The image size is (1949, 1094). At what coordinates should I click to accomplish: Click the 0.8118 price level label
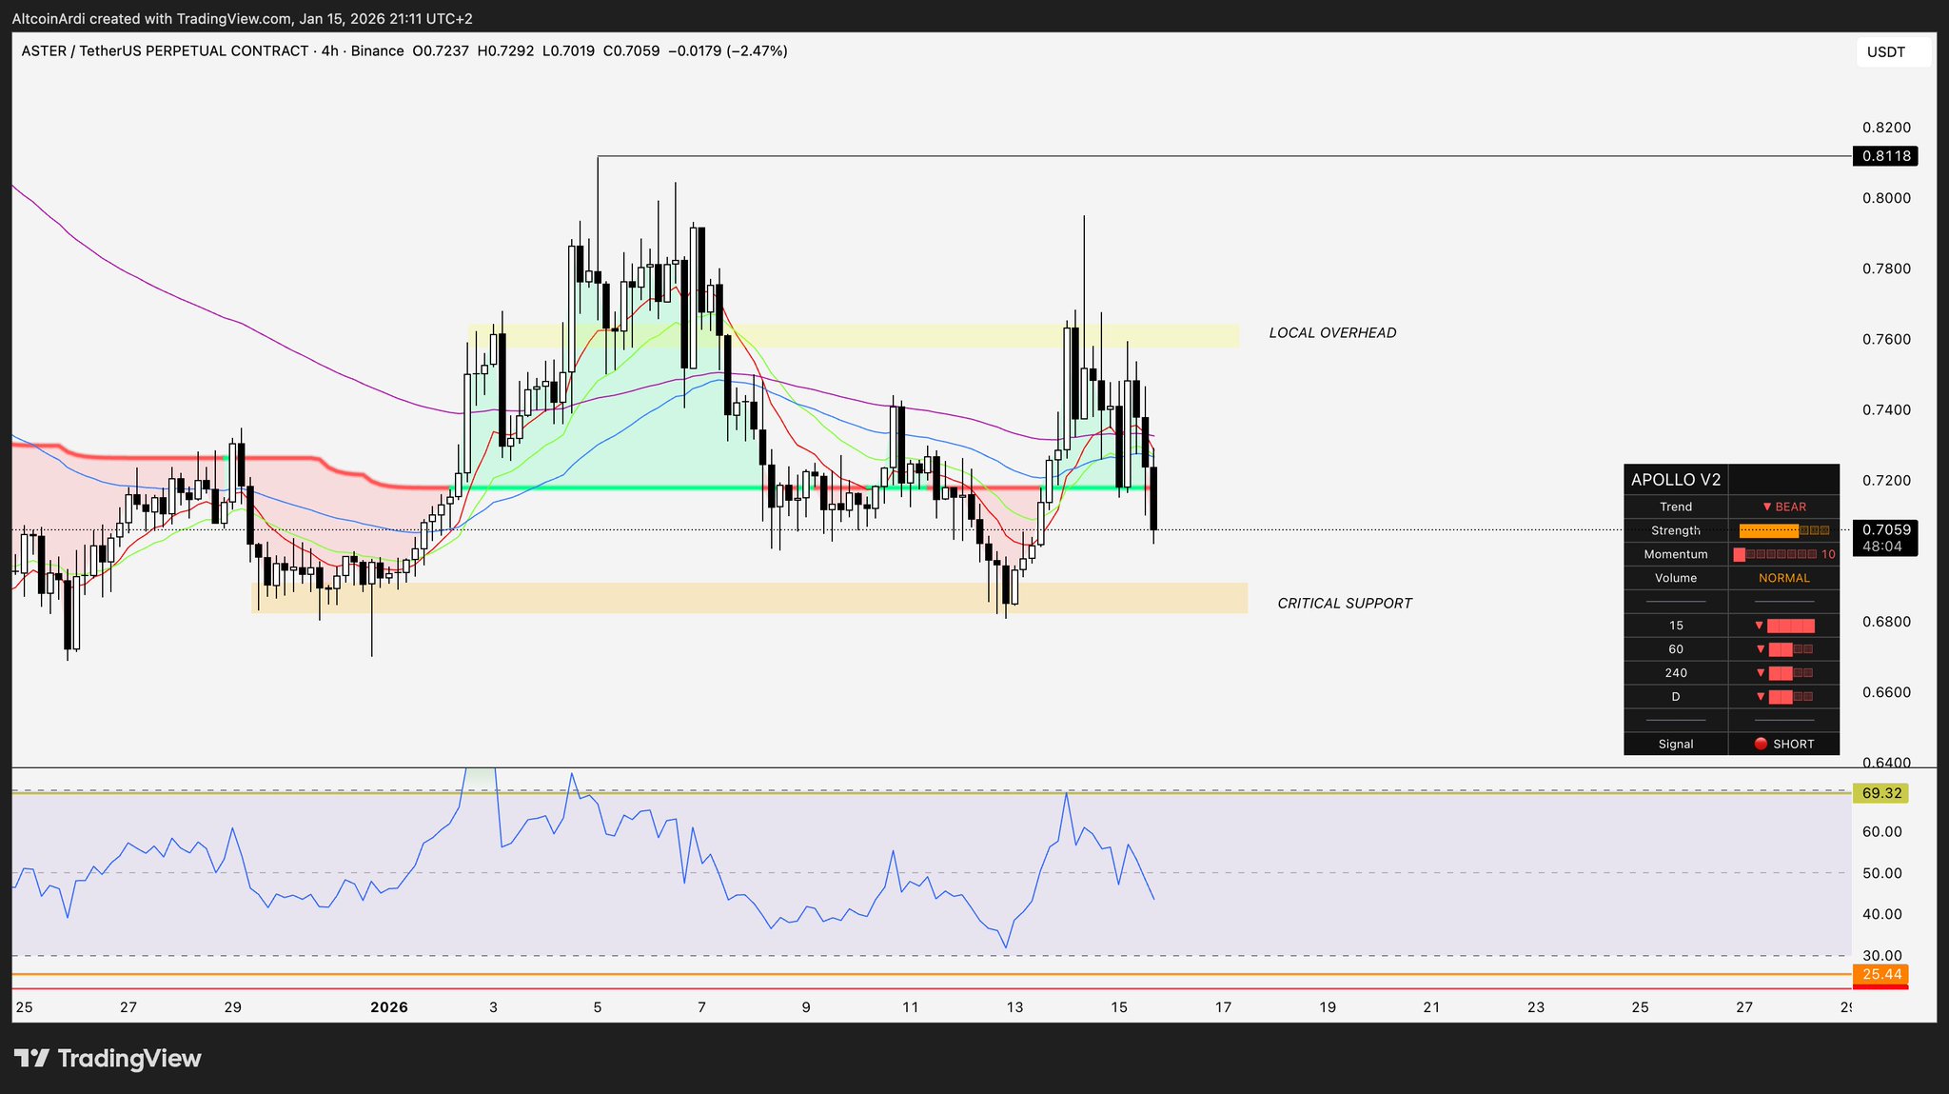click(x=1885, y=156)
